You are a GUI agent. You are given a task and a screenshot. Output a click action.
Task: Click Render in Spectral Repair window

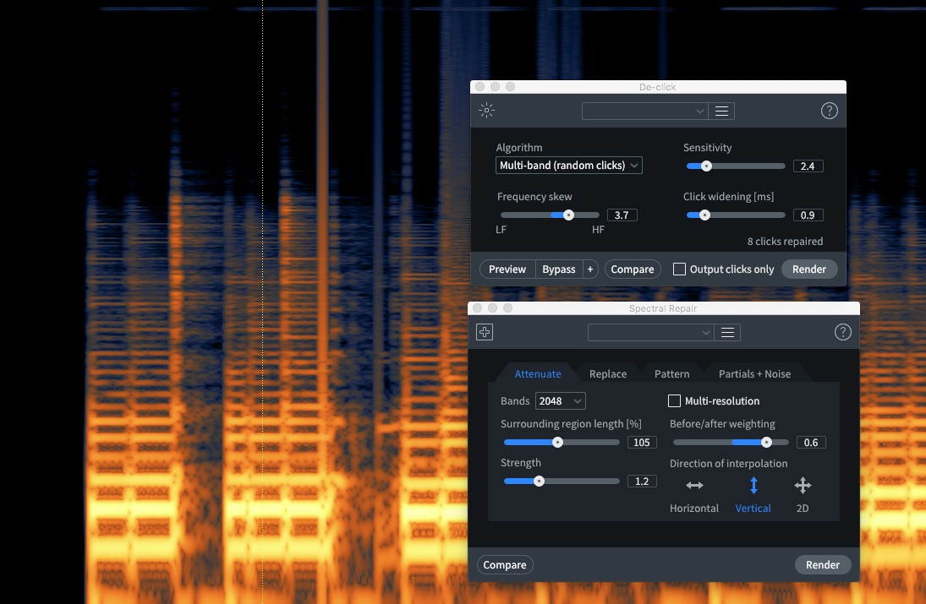823,564
